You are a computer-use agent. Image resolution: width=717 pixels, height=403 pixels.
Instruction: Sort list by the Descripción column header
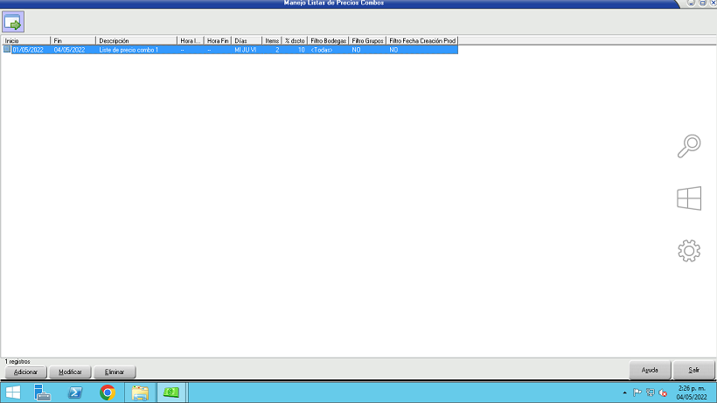[x=136, y=40]
